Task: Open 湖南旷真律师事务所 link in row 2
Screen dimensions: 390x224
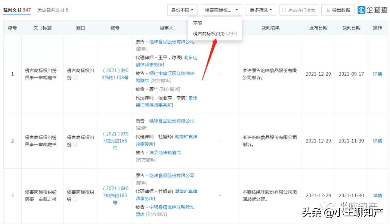Action: coord(166,140)
